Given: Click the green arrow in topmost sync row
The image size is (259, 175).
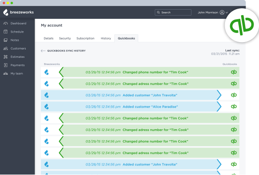Looking at the screenshot, I should pos(61,72).
